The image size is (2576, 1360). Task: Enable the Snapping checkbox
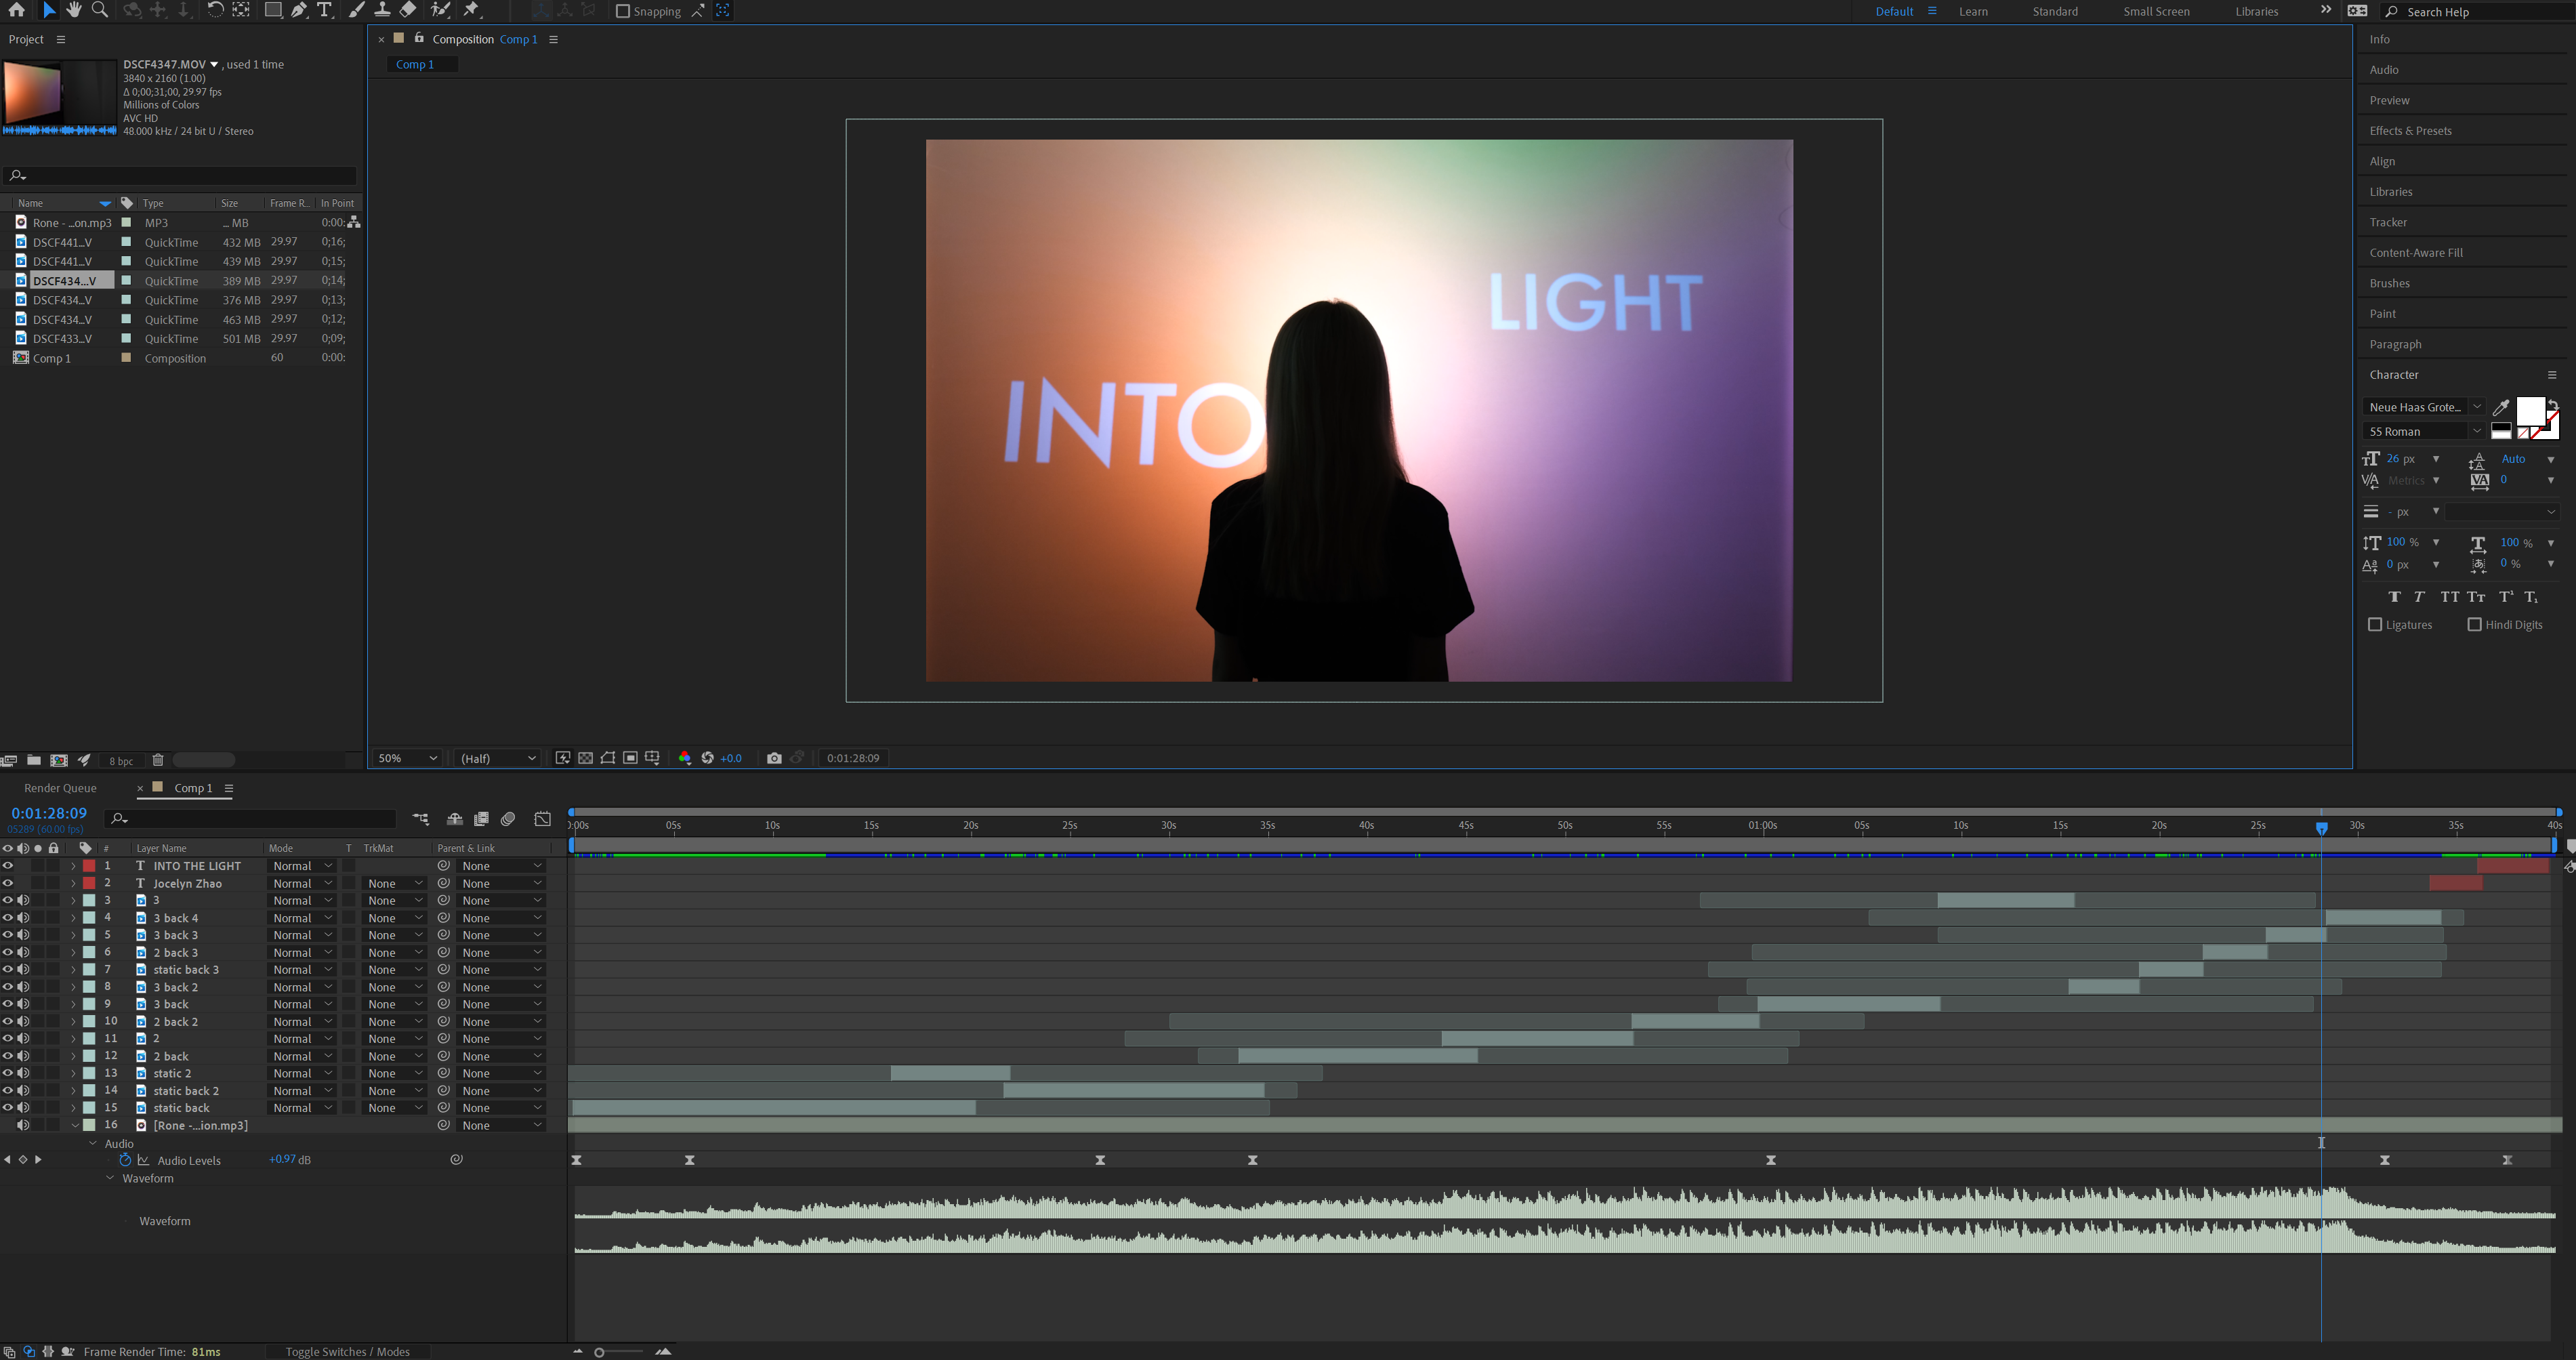point(623,11)
